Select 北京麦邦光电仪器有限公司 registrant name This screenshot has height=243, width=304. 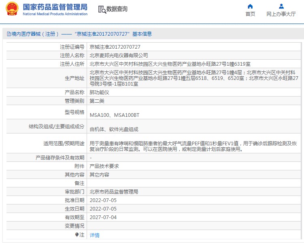[119, 56]
